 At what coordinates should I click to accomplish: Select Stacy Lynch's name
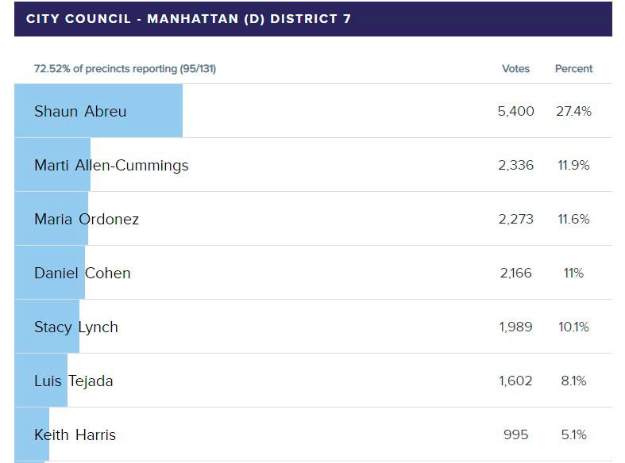76,327
